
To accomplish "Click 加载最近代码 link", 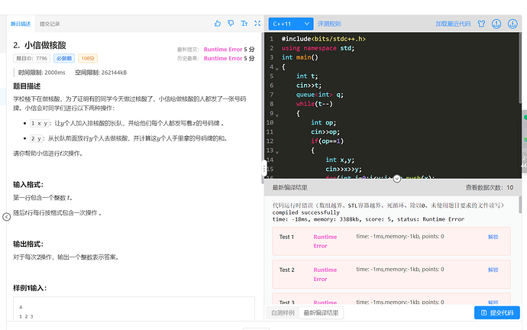I will (453, 24).
